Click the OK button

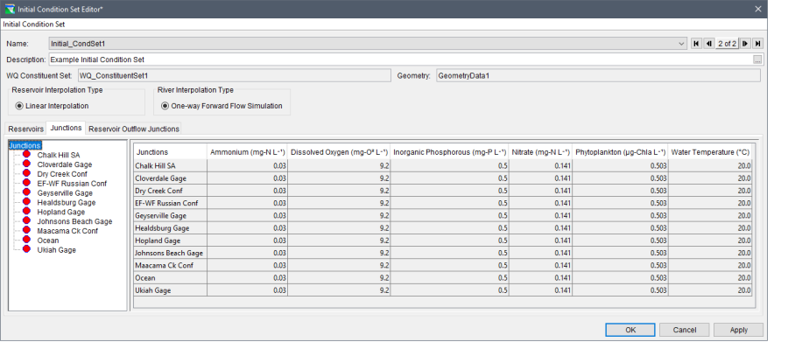(630, 330)
